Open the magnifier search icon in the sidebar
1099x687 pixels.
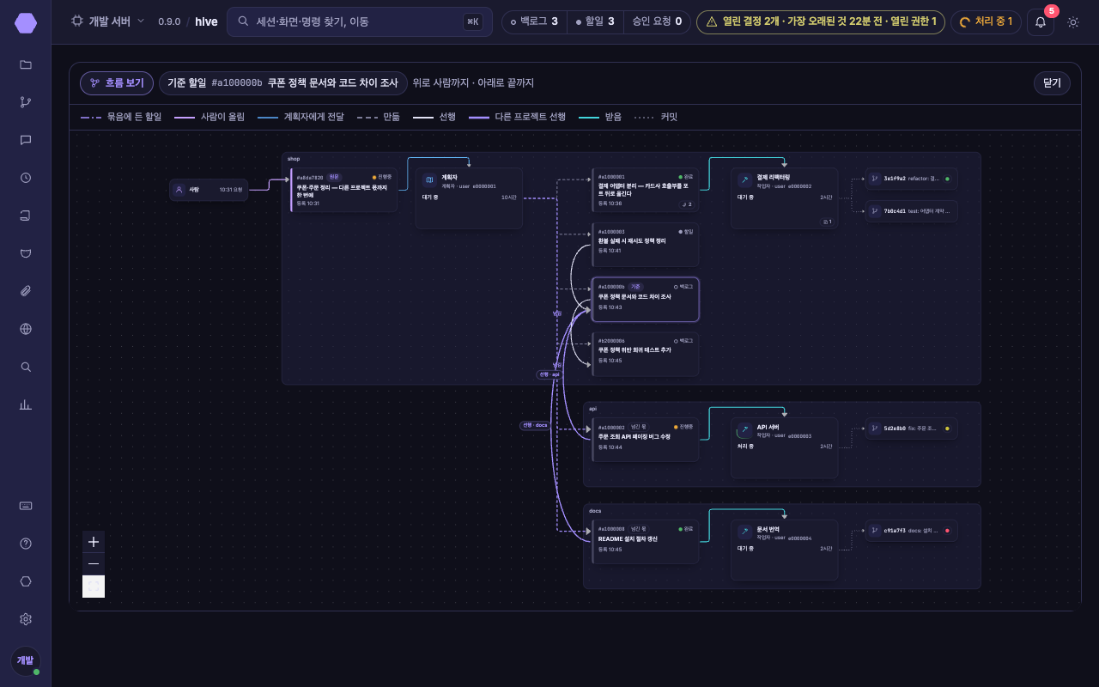[x=26, y=367]
